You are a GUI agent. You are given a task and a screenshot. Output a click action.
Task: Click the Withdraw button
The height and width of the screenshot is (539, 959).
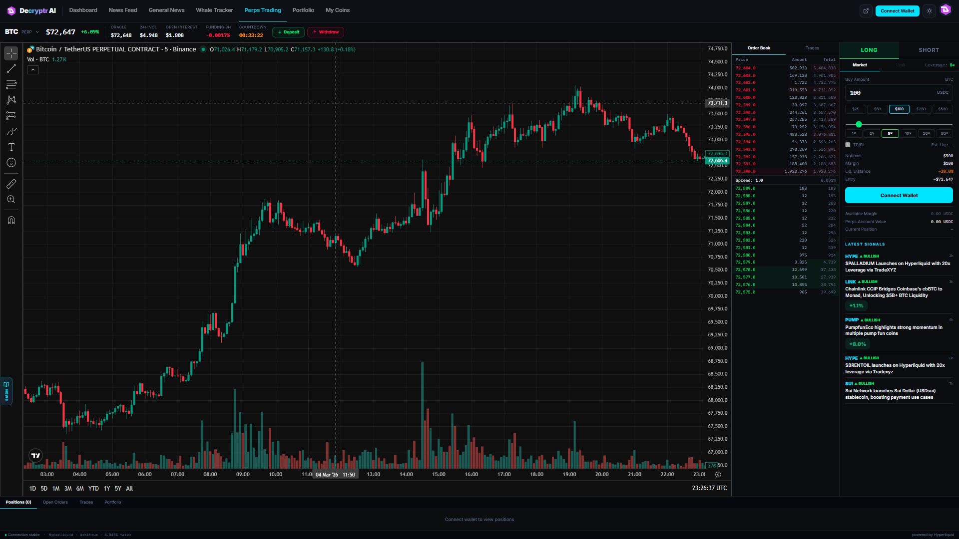[326, 32]
